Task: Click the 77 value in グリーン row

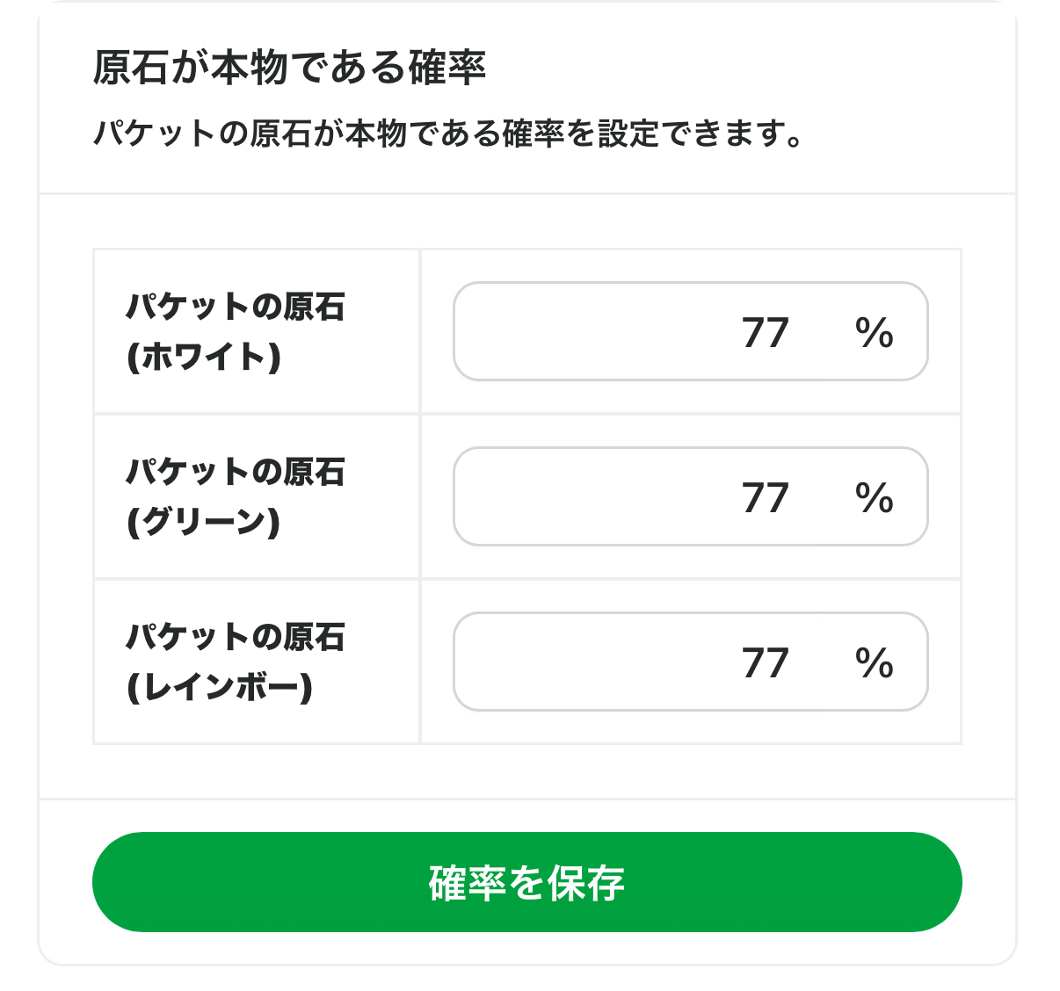Action: click(x=765, y=498)
